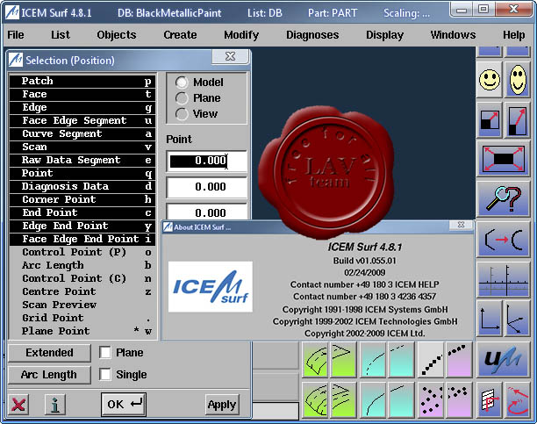
Task: Click the fit-to-screen red arrows icon
Action: coord(504,159)
